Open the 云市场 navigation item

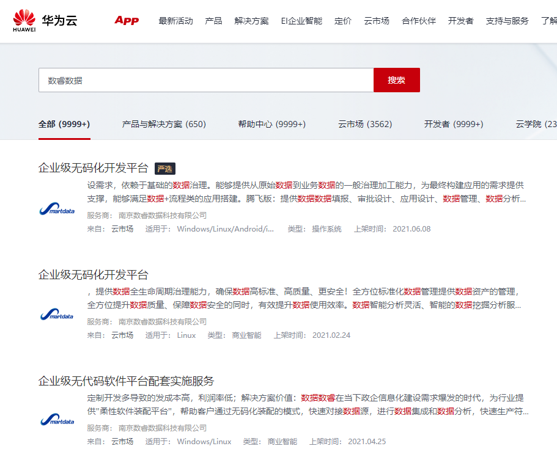coord(377,21)
